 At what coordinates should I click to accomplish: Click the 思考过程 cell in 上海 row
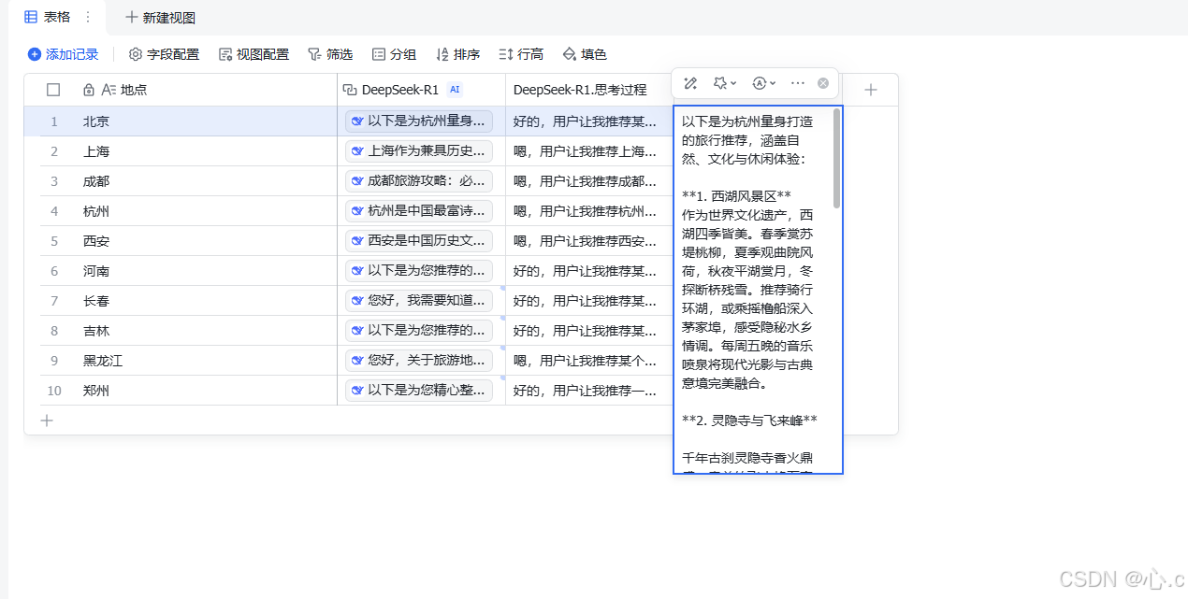click(x=589, y=151)
